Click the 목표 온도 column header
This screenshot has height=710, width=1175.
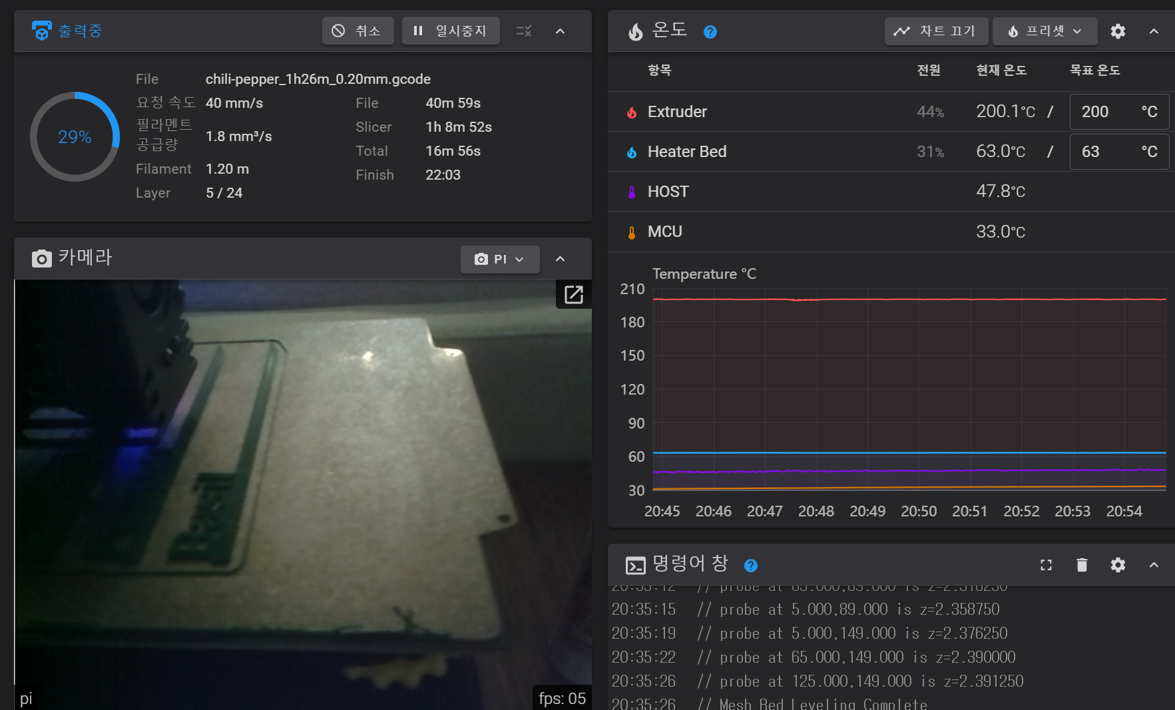(1094, 71)
